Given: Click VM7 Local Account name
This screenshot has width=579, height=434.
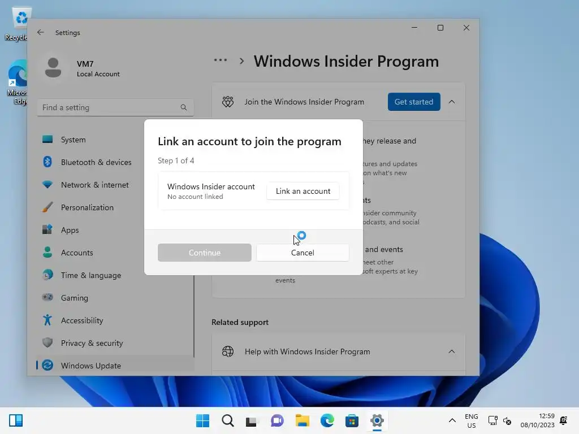Looking at the screenshot, I should pyautogui.click(x=98, y=68).
